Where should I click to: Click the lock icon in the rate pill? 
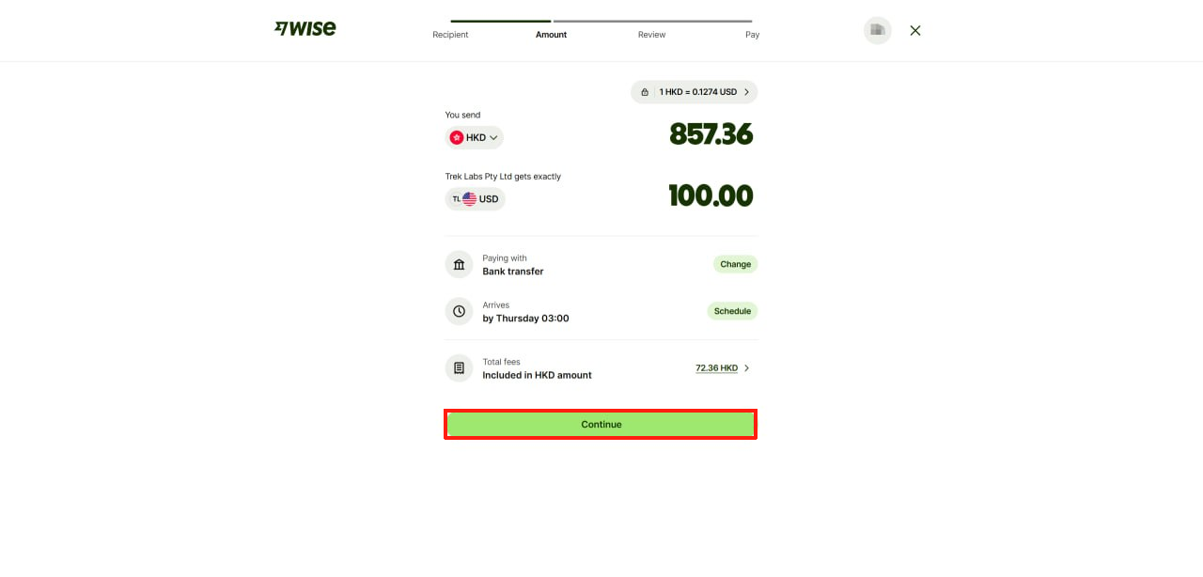645,92
